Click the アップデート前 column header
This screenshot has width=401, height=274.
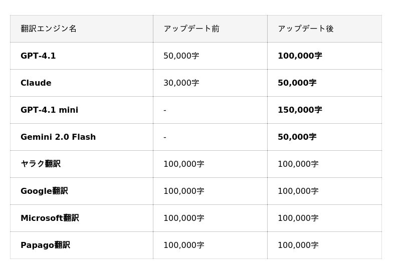tap(191, 29)
